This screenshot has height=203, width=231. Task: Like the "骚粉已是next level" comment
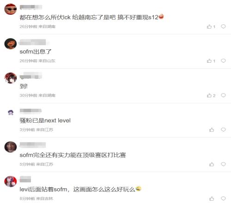pos(212,130)
